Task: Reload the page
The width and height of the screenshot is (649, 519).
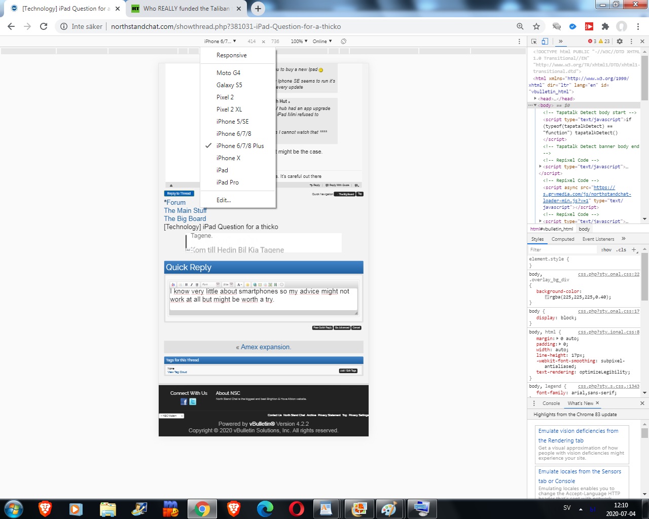Action: [x=44, y=26]
